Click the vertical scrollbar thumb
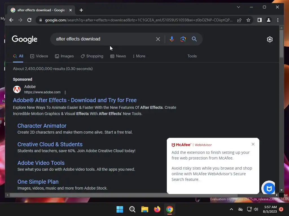This screenshot has width=289, height=216. [281, 44]
